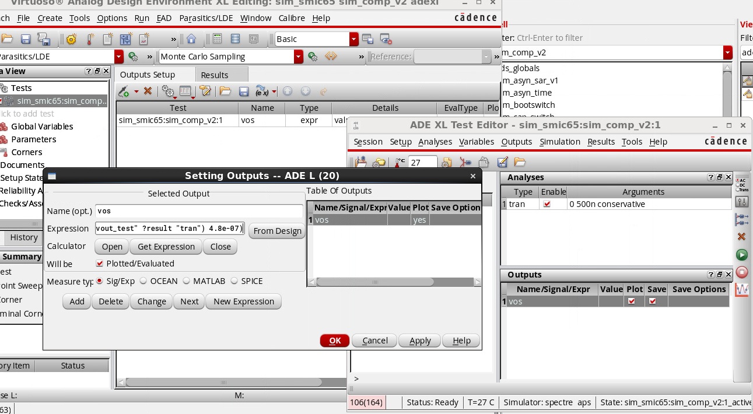This screenshot has height=414, width=753.
Task: Click the orange X delete icon in Test Editor sidebar
Action: [x=742, y=237]
